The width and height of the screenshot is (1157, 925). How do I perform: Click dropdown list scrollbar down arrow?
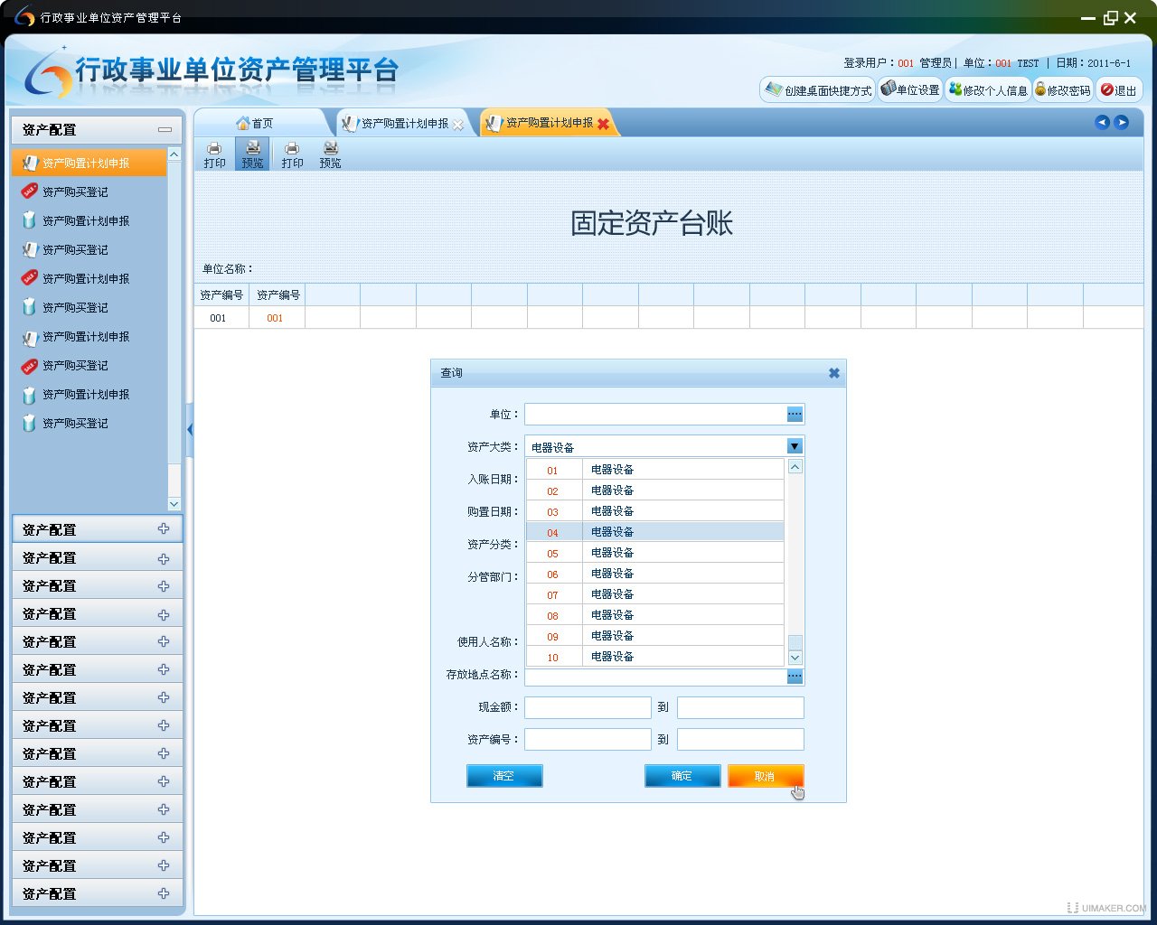pyautogui.click(x=795, y=658)
